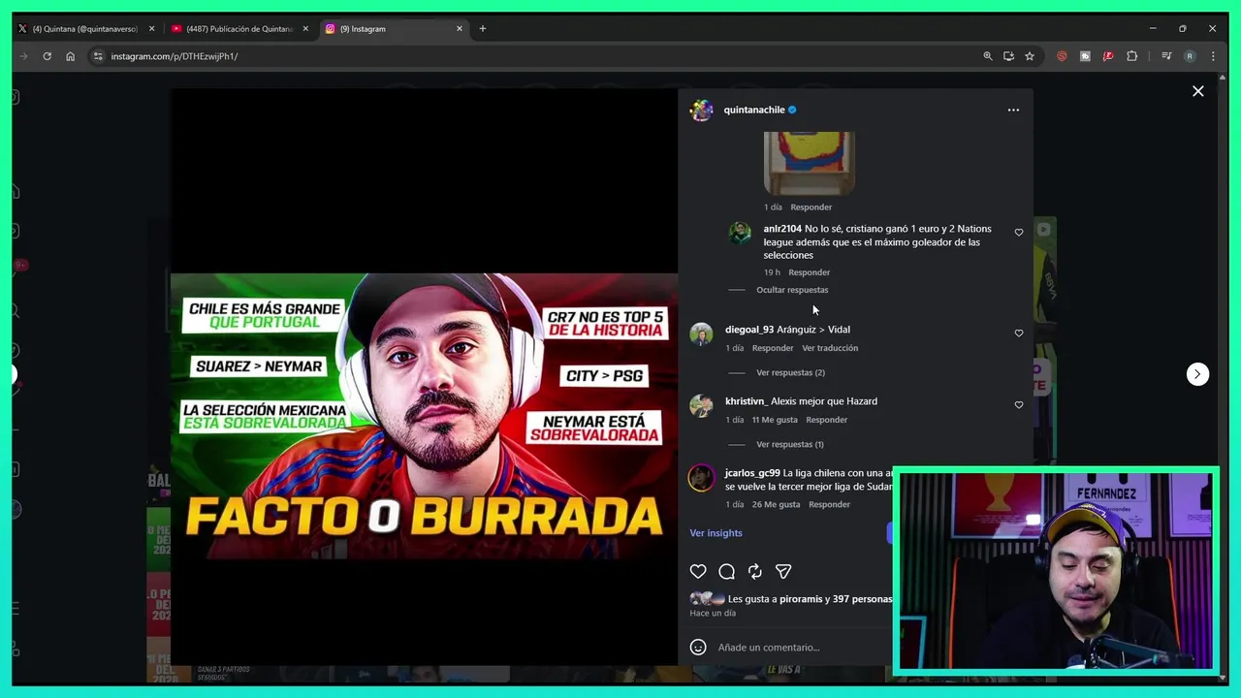The width and height of the screenshot is (1241, 698).
Task: Share post using paper plane icon
Action: coord(783,572)
